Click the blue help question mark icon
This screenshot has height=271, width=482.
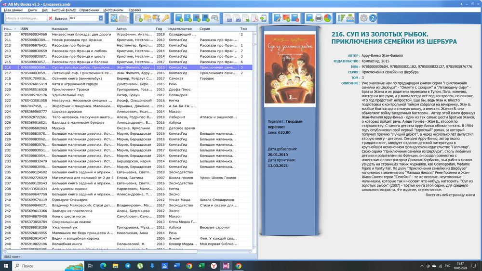click(373, 18)
